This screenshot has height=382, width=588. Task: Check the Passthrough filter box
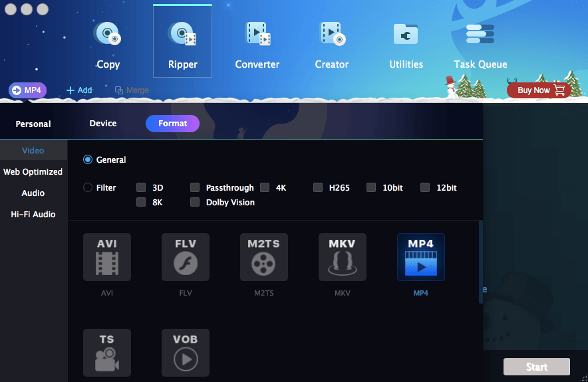pyautogui.click(x=195, y=187)
